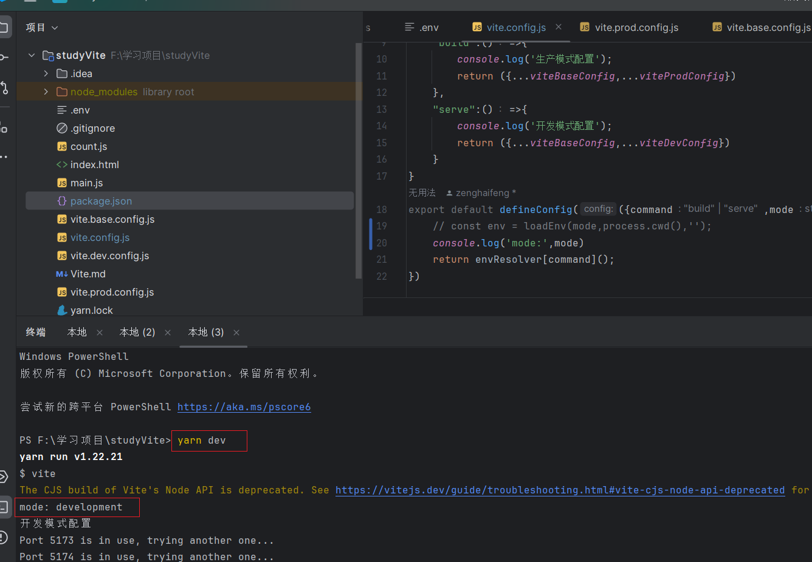This screenshot has height=562, width=812.
Task: Click the config: inlay hint
Action: click(x=599, y=209)
